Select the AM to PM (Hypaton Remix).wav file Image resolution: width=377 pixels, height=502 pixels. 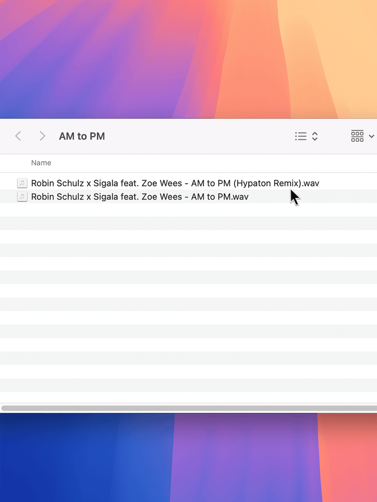(x=175, y=183)
